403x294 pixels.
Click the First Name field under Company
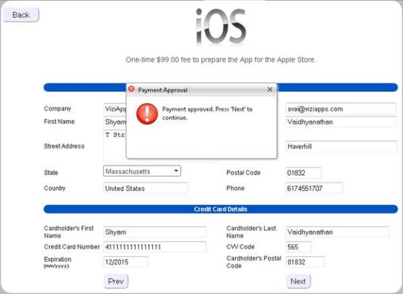pyautogui.click(x=115, y=121)
